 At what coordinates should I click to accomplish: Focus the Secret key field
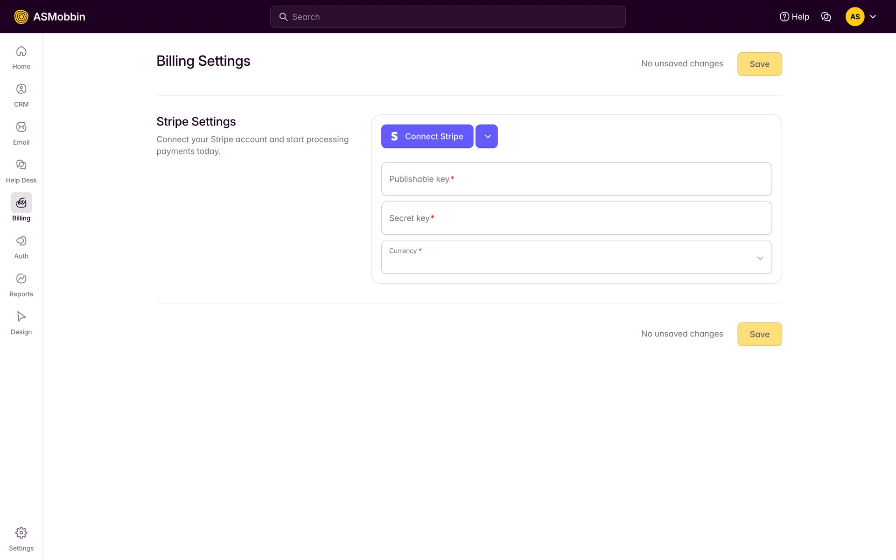coord(576,218)
